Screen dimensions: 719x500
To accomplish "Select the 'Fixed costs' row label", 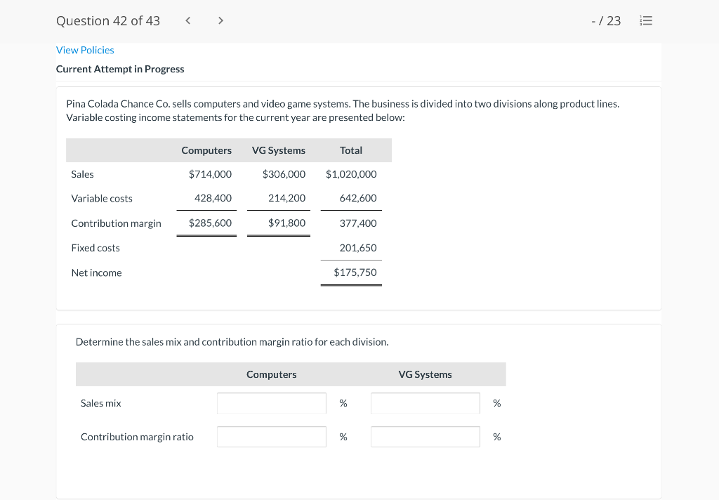I will [x=95, y=248].
